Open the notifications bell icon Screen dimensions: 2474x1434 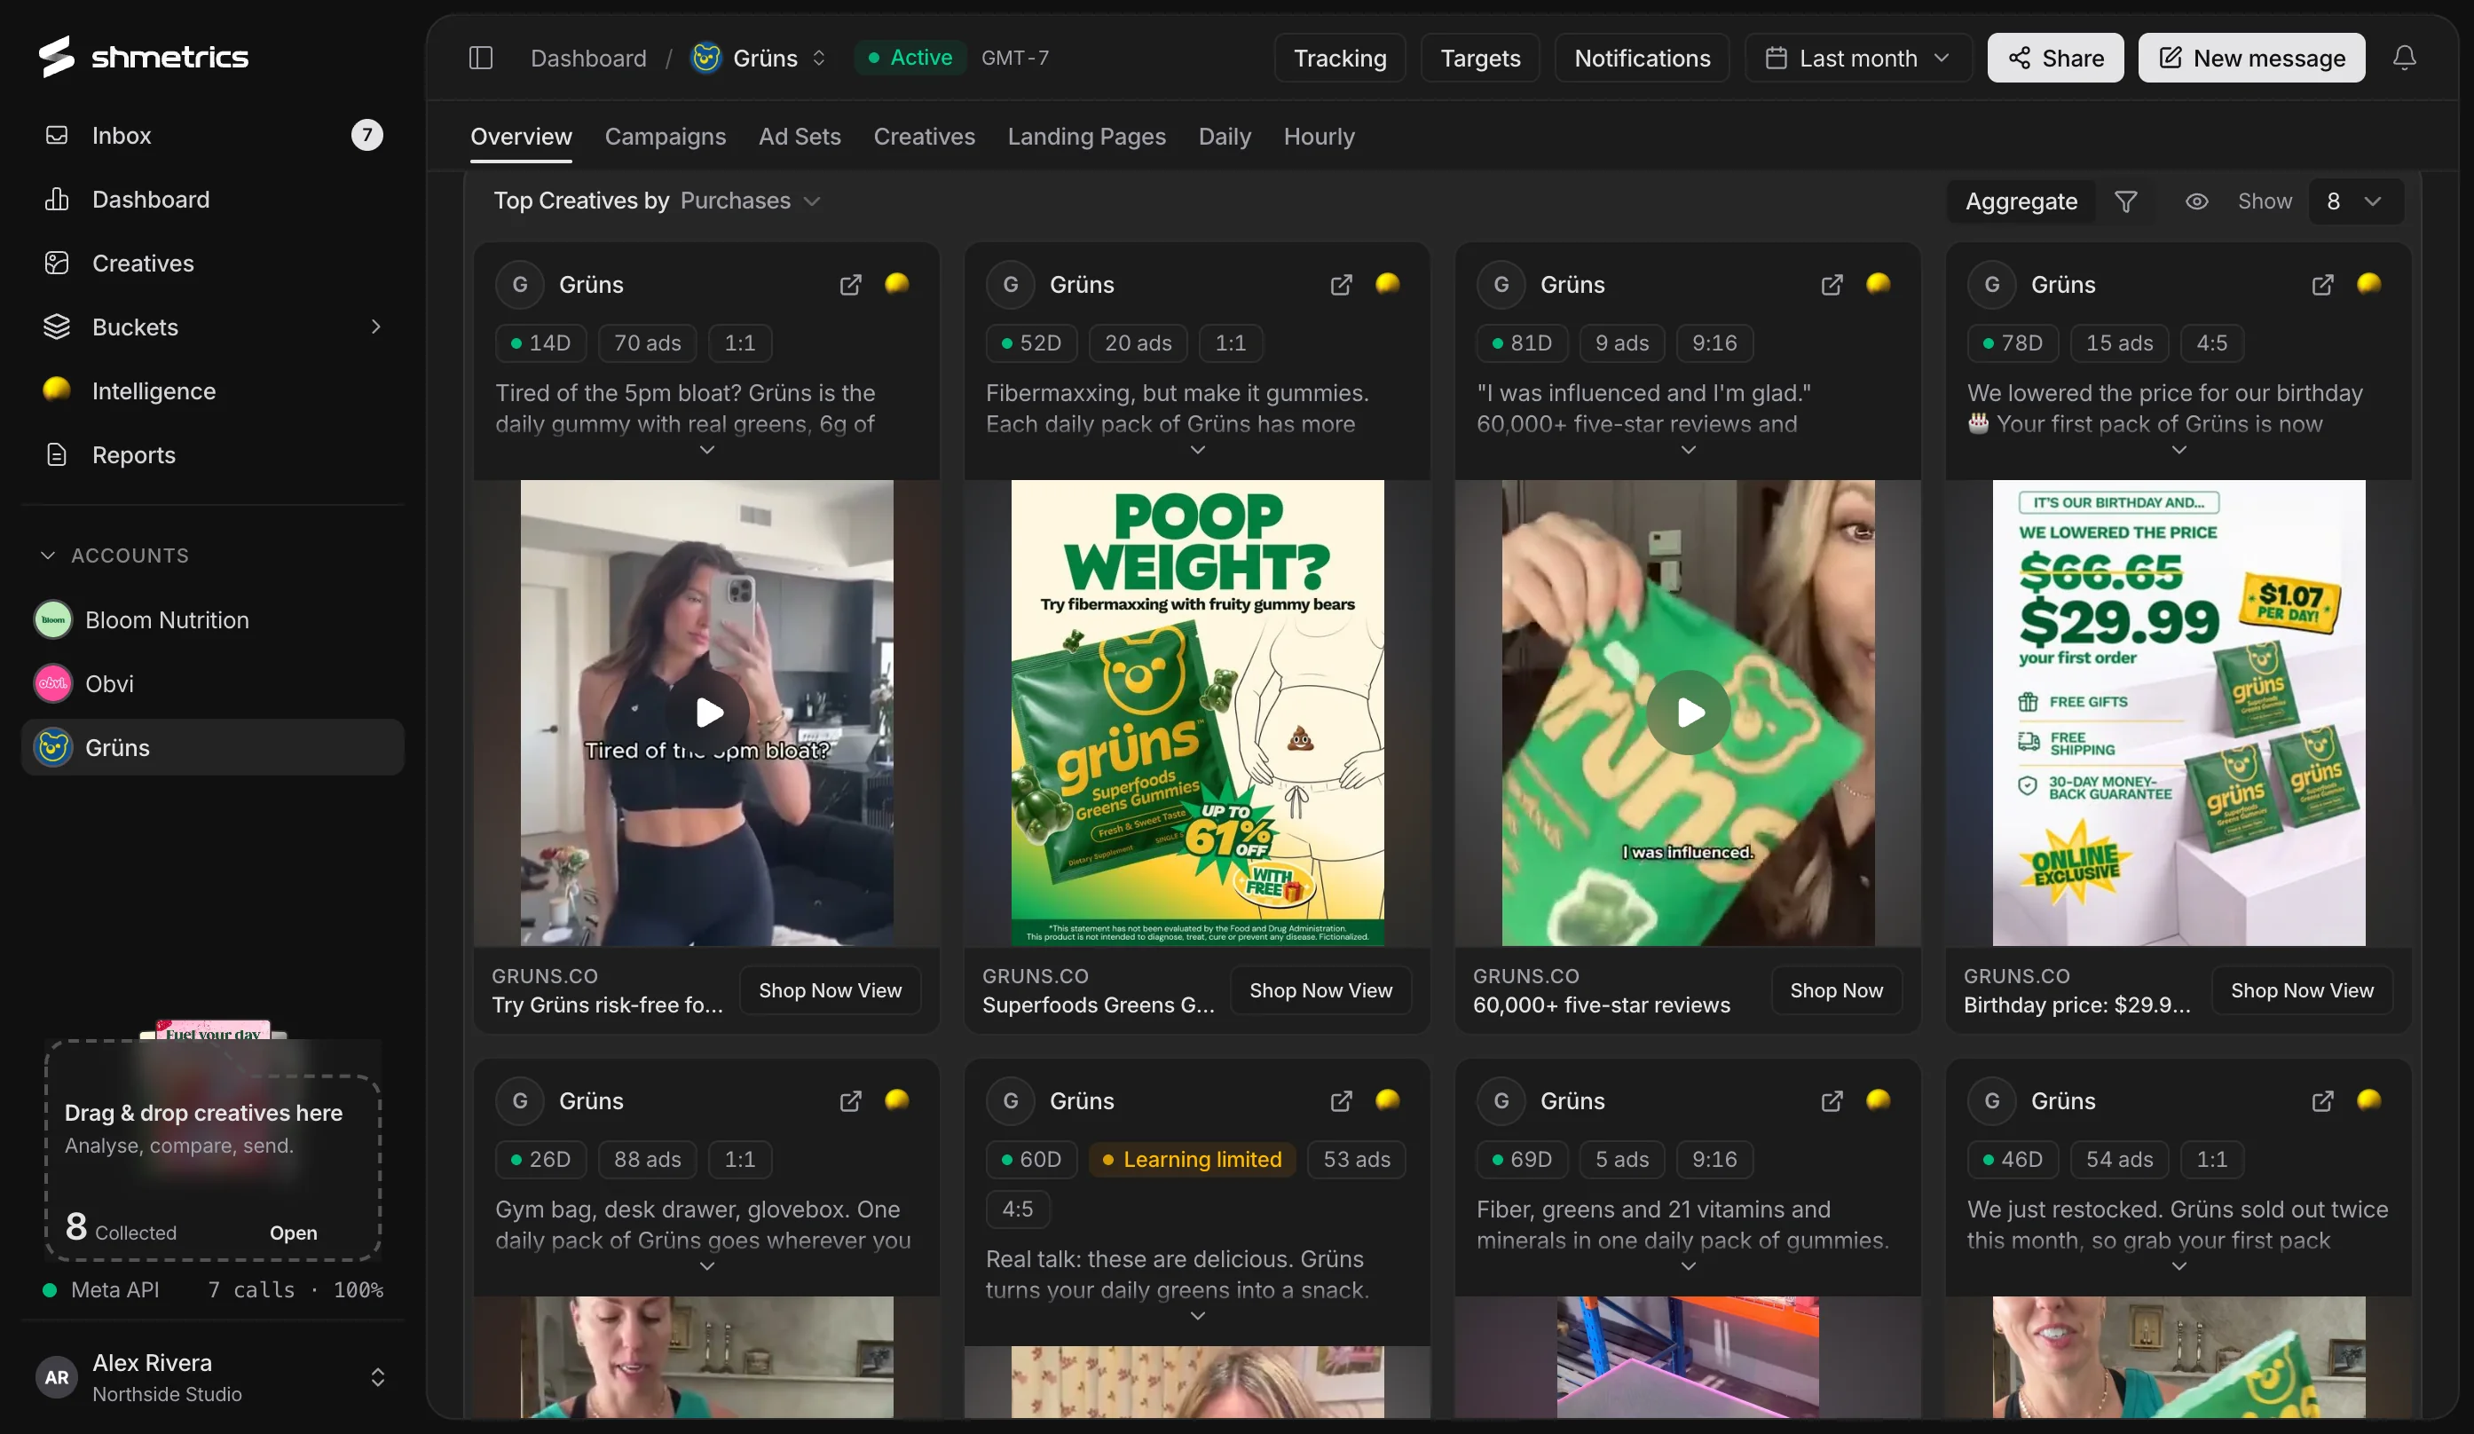point(2403,58)
